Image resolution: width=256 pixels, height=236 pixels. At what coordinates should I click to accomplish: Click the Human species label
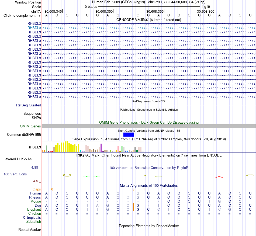[x=35, y=193]
